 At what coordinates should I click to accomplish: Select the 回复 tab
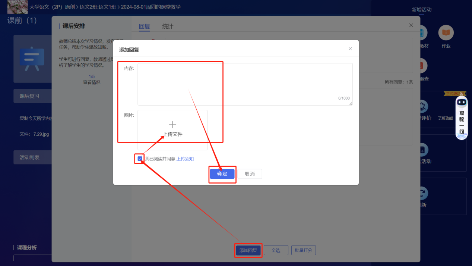144,26
